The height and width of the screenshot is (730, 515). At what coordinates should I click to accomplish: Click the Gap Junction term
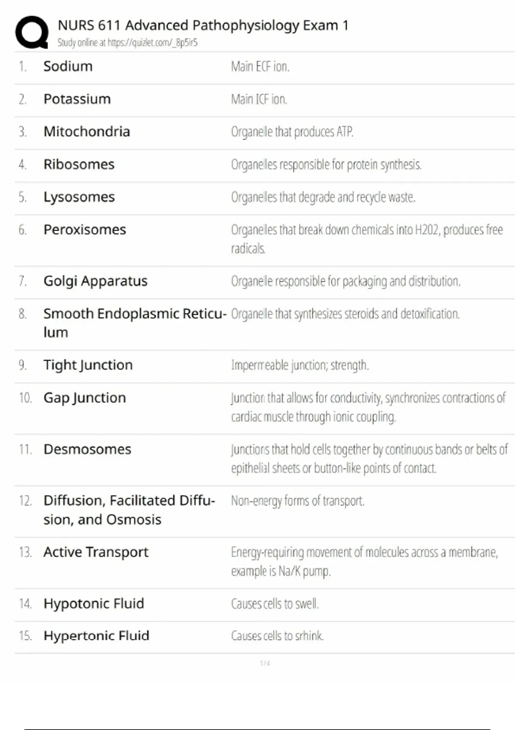click(85, 398)
